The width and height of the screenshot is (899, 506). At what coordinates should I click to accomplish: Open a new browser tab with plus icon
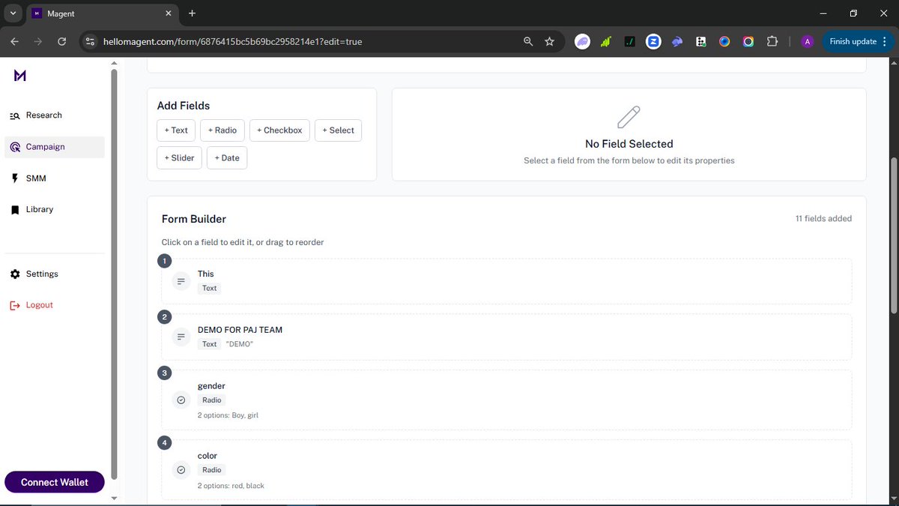tap(192, 13)
